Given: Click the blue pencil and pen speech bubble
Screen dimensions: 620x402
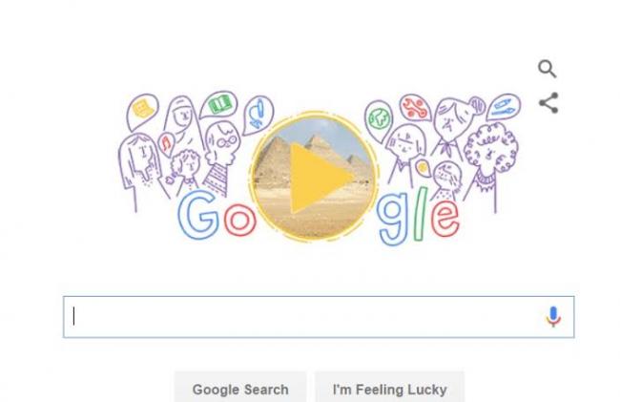Looking at the screenshot, I should click(503, 107).
